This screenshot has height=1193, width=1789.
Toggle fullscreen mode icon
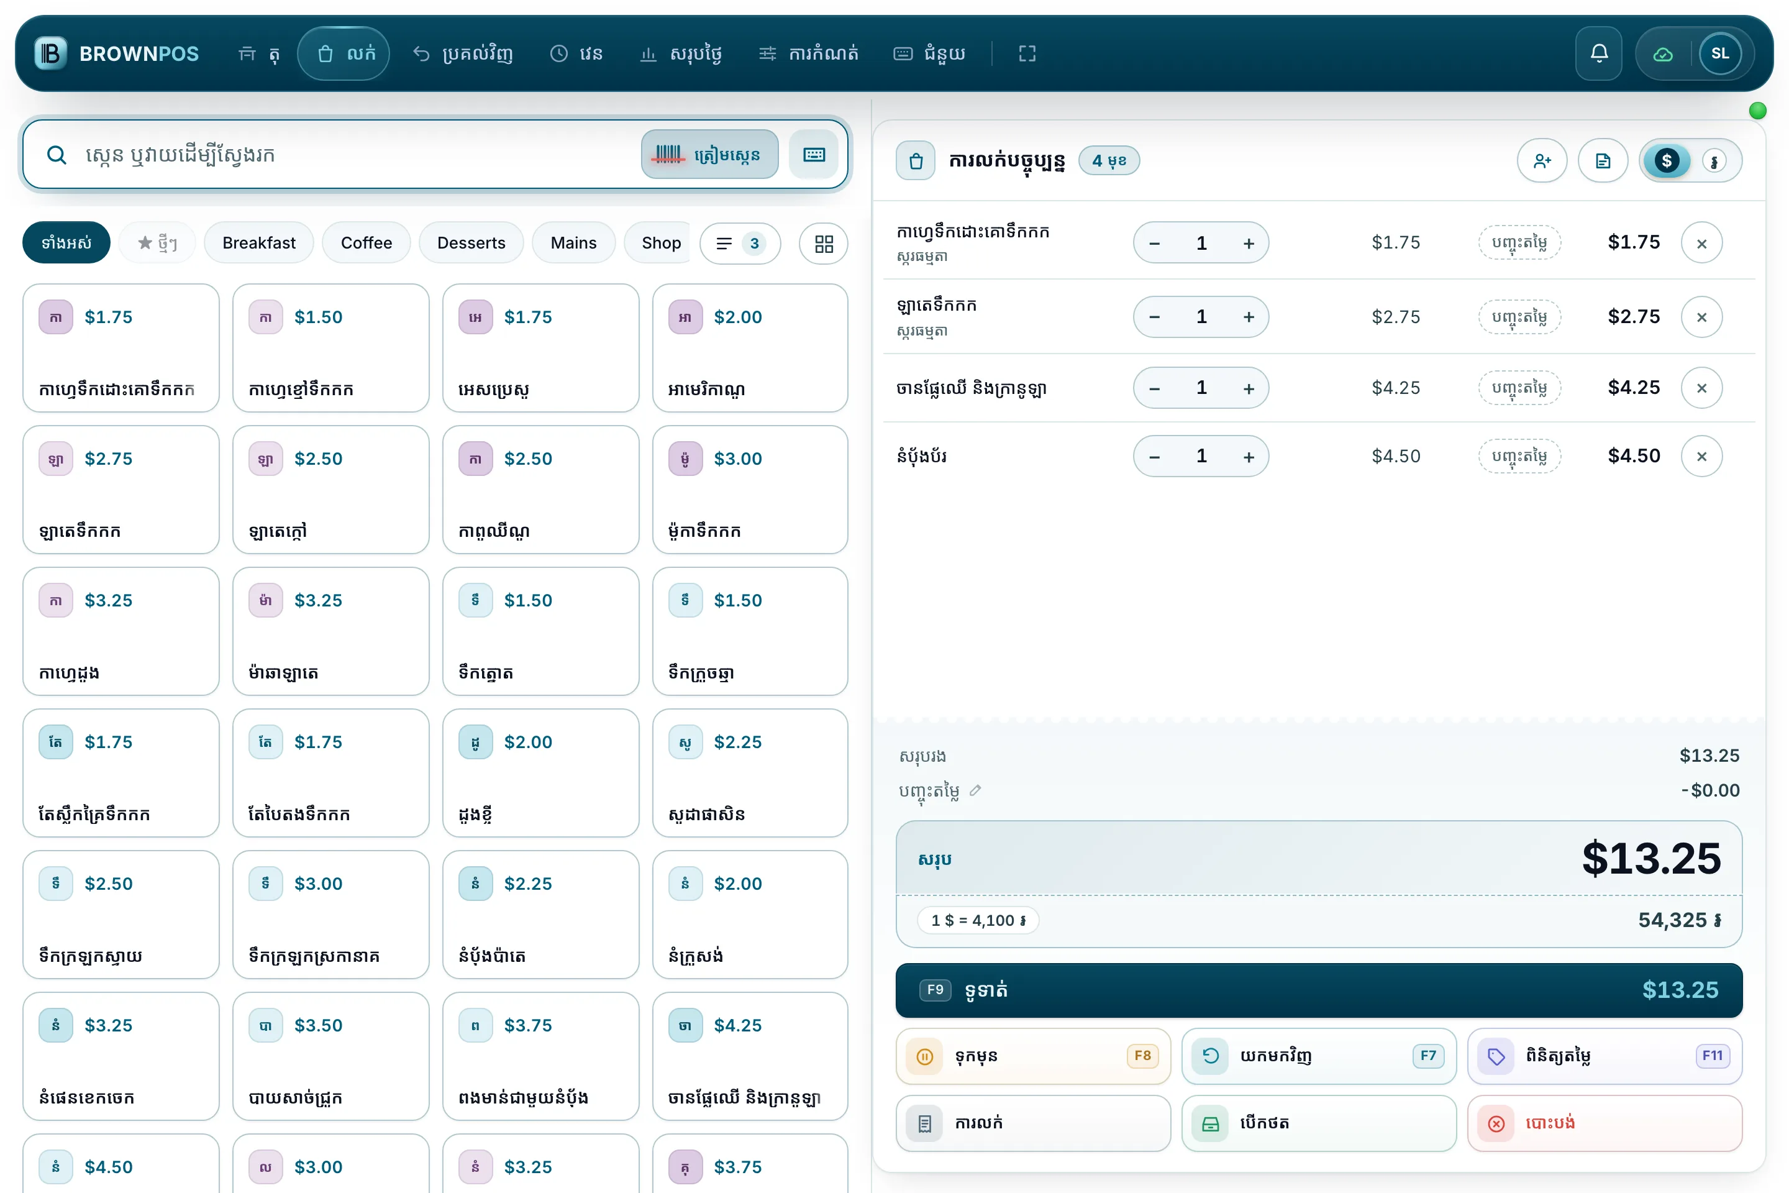(x=1027, y=53)
